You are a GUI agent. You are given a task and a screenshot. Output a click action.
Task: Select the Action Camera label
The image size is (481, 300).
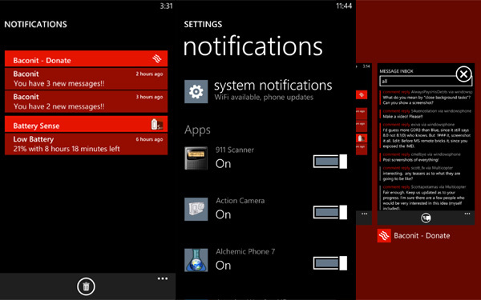pyautogui.click(x=240, y=201)
